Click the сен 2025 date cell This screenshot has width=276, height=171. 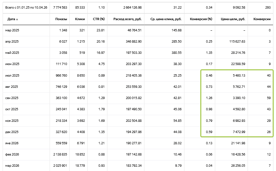pyautogui.click(x=12, y=98)
